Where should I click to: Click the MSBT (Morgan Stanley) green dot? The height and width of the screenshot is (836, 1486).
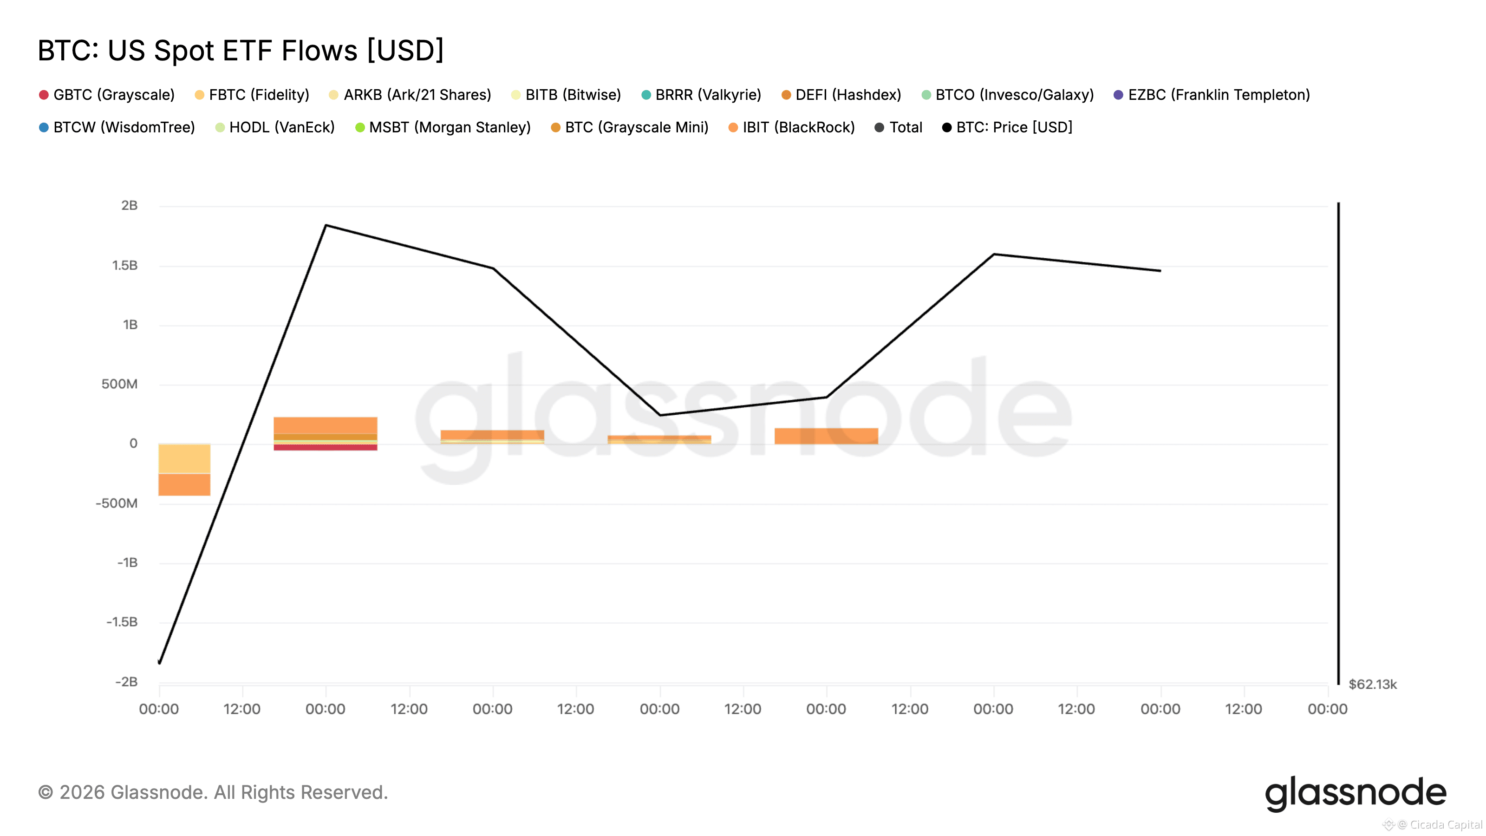360,128
